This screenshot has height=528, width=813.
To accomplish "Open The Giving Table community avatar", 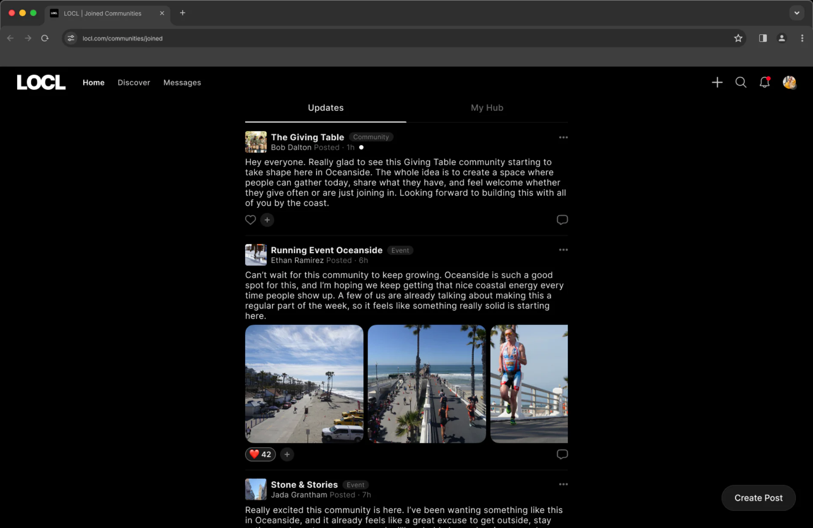I will click(x=256, y=142).
